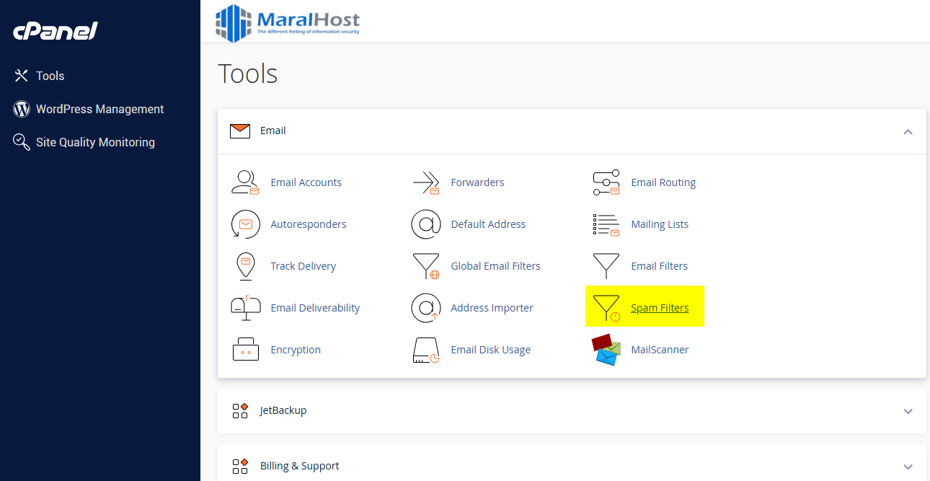This screenshot has height=481, width=930.
Task: Select the Forwarders icon
Action: tap(477, 182)
